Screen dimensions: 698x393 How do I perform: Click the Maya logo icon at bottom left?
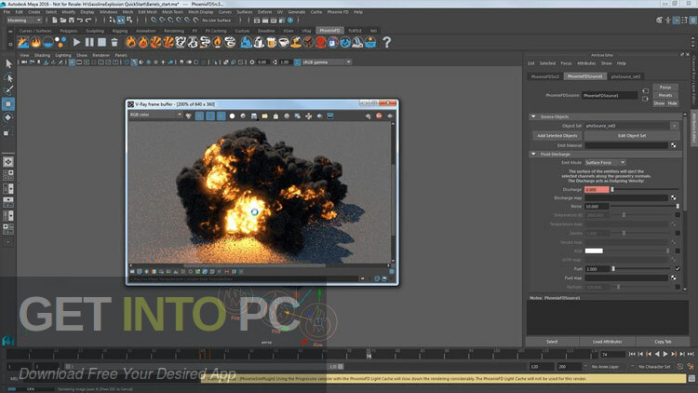pyautogui.click(x=8, y=341)
